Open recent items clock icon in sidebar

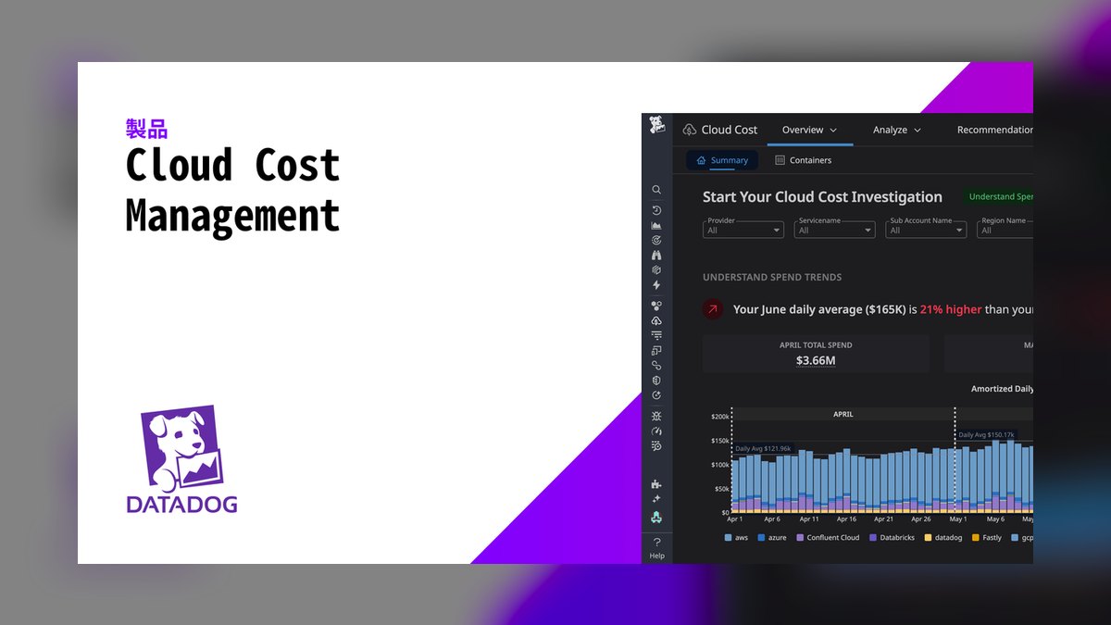656,210
